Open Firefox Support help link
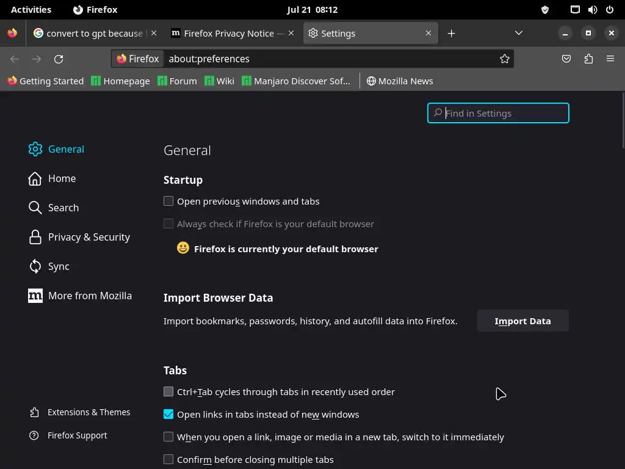Screen dimensions: 625x469 (77, 435)
